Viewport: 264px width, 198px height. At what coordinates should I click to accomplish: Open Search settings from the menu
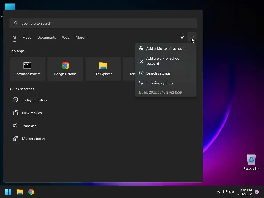click(166, 73)
